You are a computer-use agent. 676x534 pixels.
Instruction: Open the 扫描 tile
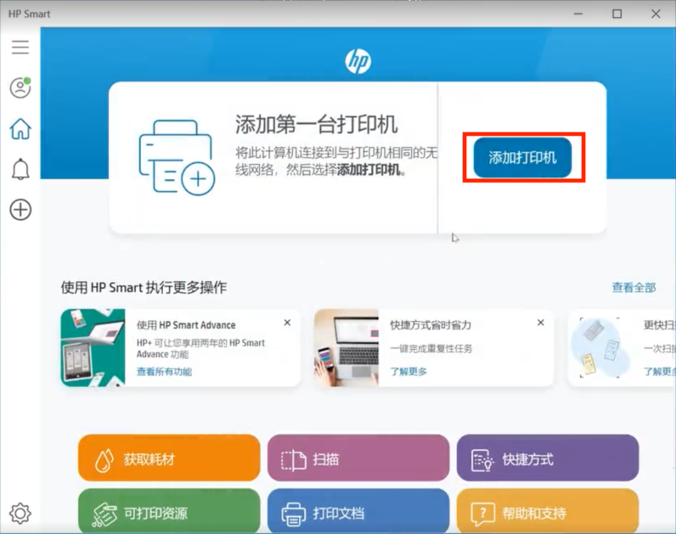tap(358, 458)
